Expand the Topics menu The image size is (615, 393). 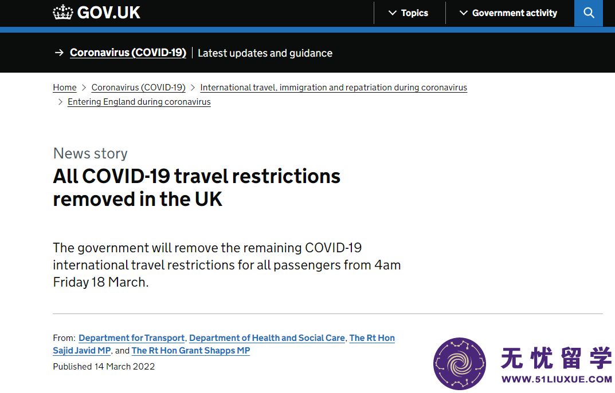point(408,13)
